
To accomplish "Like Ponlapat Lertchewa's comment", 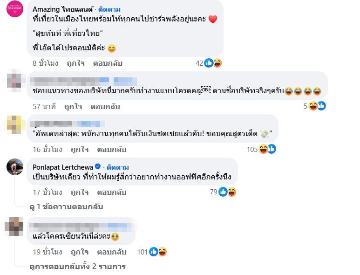I will (80, 192).
